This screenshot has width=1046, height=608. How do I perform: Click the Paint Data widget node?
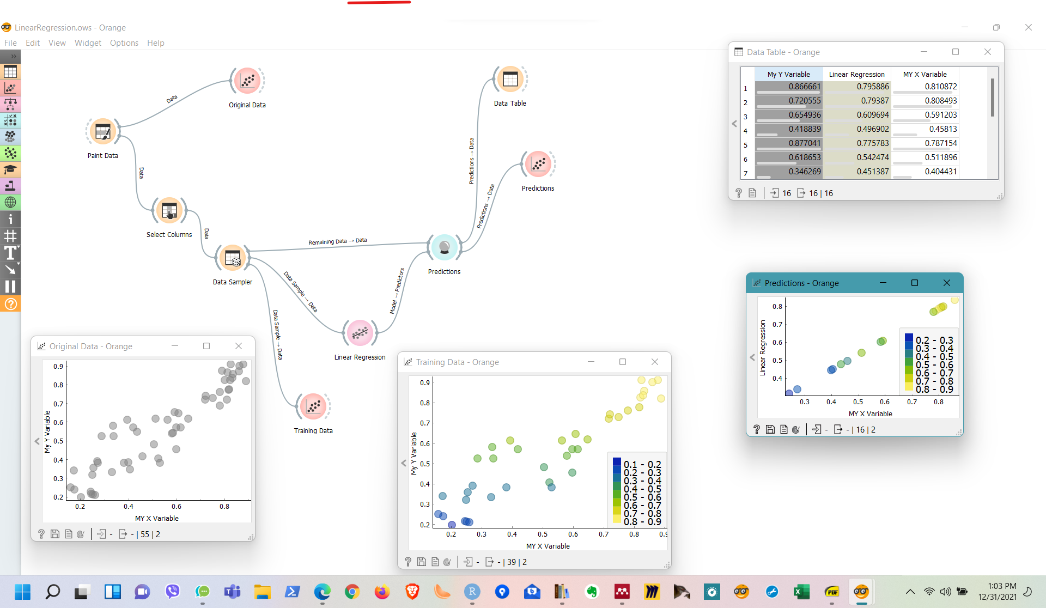click(103, 132)
